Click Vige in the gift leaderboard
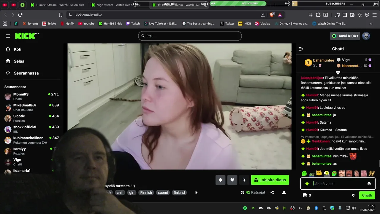380x214 pixels. (346, 60)
